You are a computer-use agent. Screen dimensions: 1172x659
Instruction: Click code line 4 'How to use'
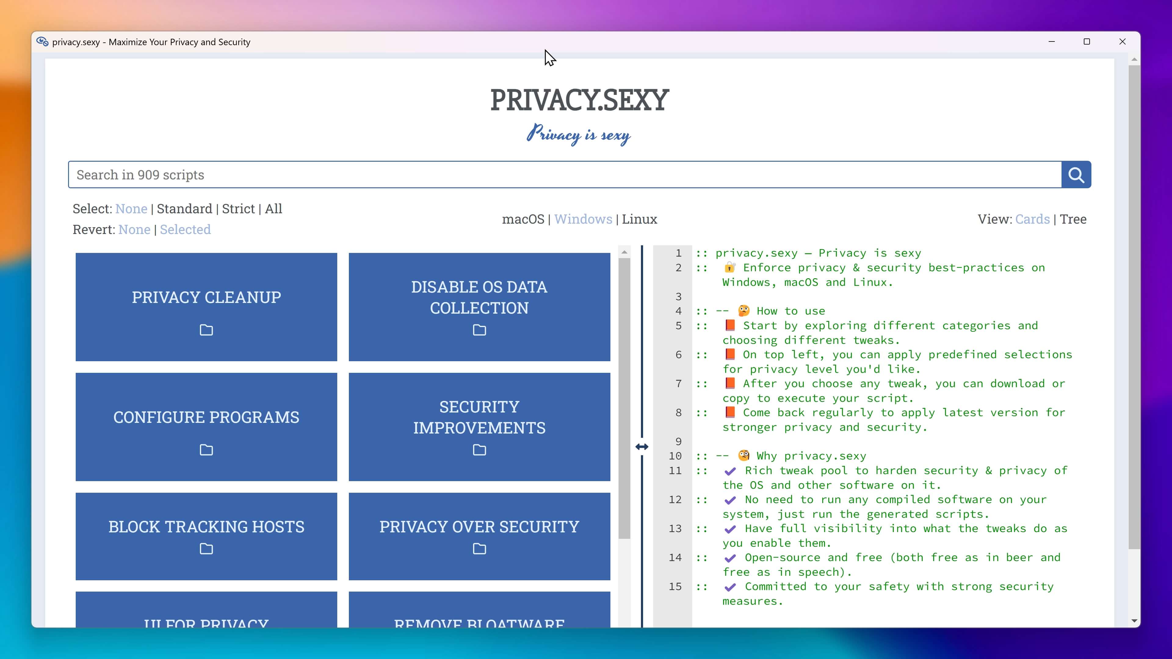(x=760, y=311)
